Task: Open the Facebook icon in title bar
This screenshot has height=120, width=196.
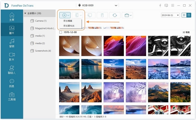Action: click(160, 6)
